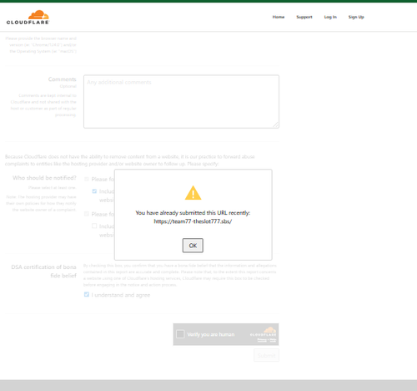Click 'You have already submitted this URL recently' text
417x391 pixels.
coord(193,213)
